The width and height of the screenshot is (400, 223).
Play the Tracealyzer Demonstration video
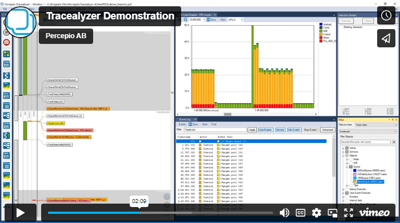tap(21, 213)
